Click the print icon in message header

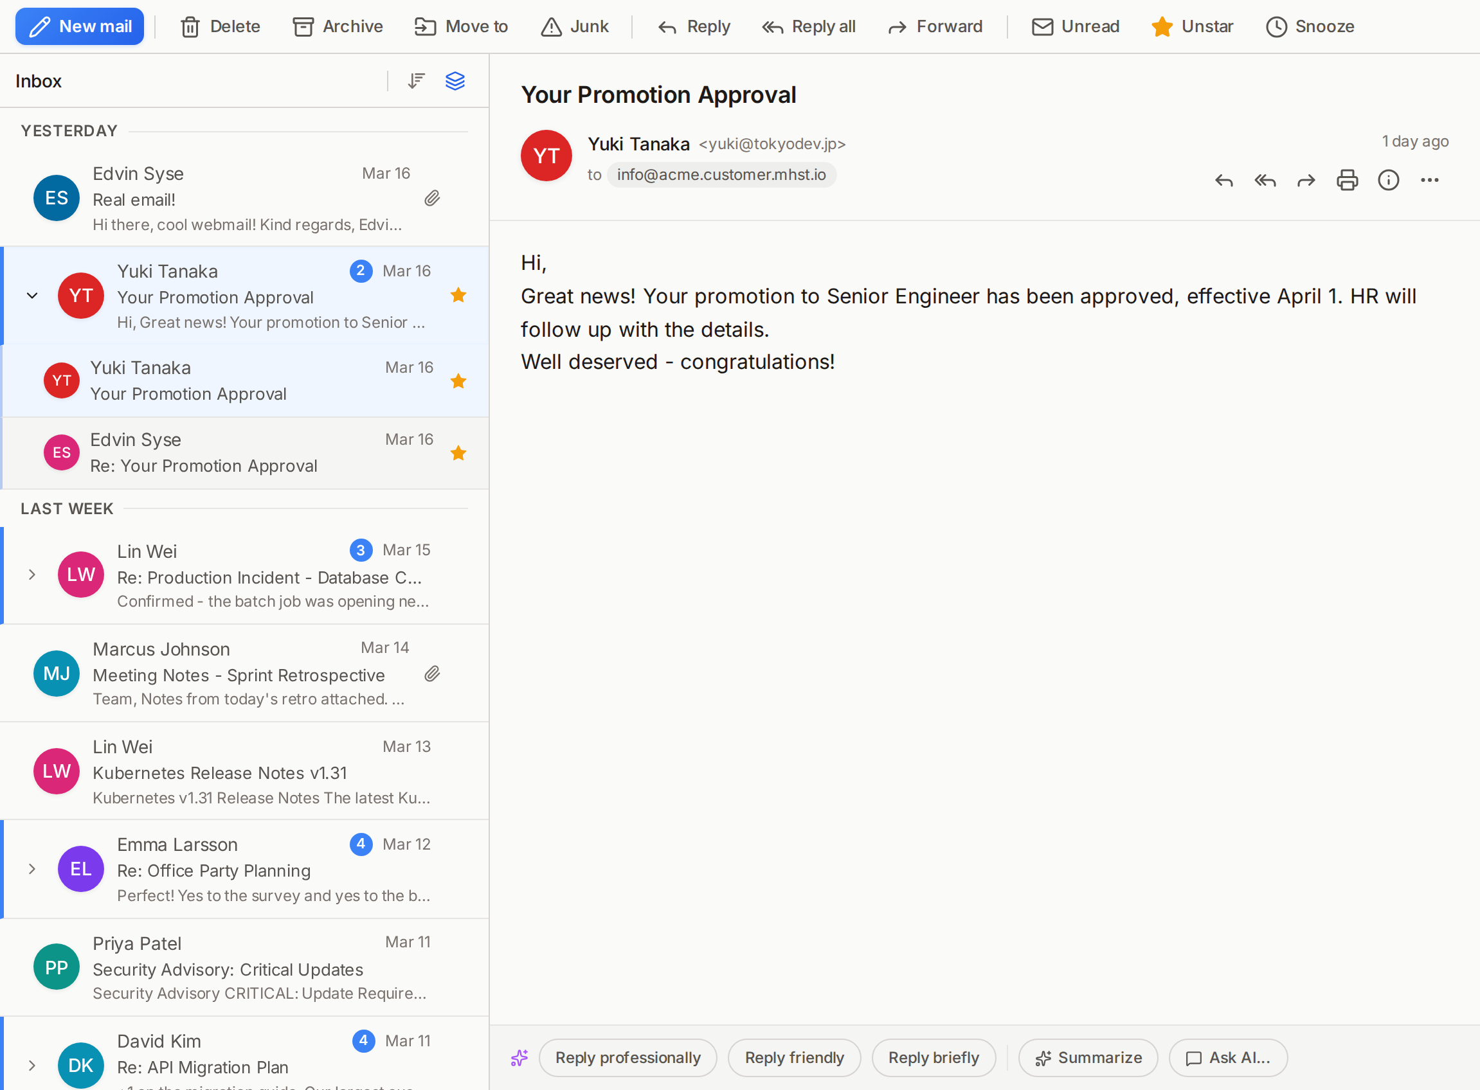[1347, 180]
